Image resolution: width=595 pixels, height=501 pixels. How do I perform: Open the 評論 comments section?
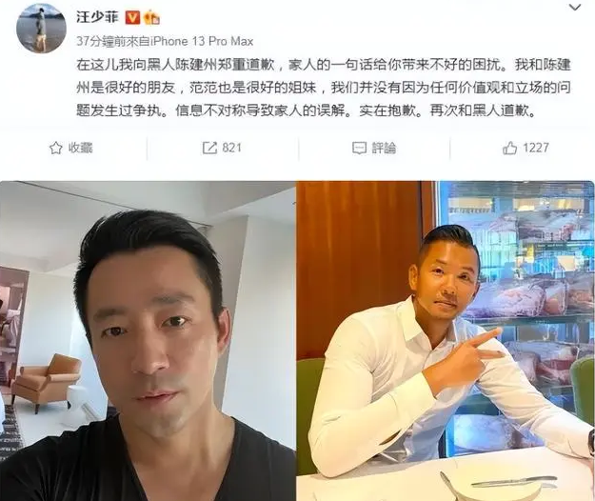(x=384, y=148)
